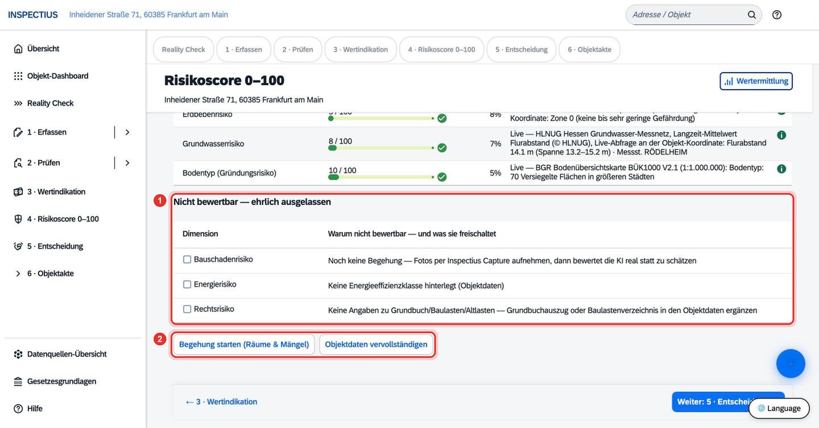Switch to the 3 · Wertindikation tab
Image resolution: width=819 pixels, height=428 pixels.
tap(361, 49)
